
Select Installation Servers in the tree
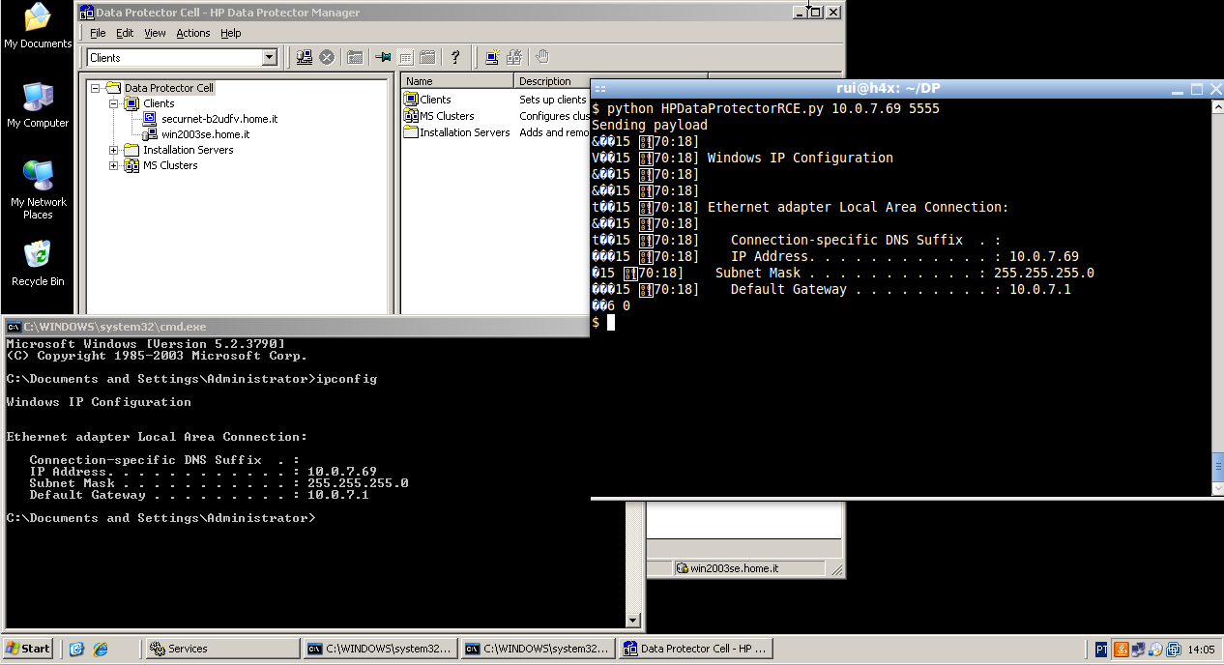pos(188,150)
